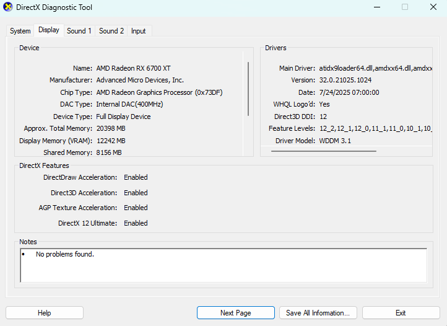
Task: Click the 'Internal DAC(400MHz)' value
Action: [130, 104]
